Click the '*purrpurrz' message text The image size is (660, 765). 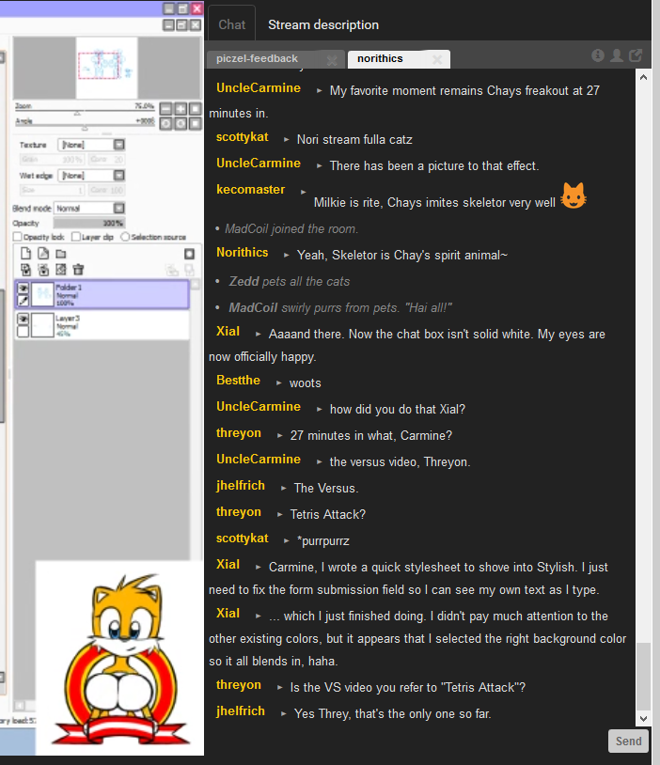tap(323, 541)
